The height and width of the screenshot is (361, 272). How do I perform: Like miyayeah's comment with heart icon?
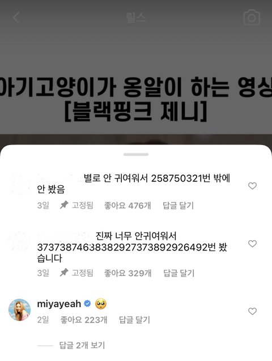click(x=252, y=311)
